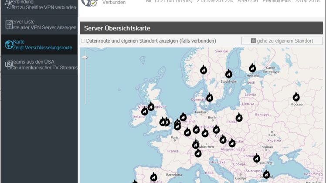Select the server marker near Bucharest
The image size is (326, 183).
(257, 158)
